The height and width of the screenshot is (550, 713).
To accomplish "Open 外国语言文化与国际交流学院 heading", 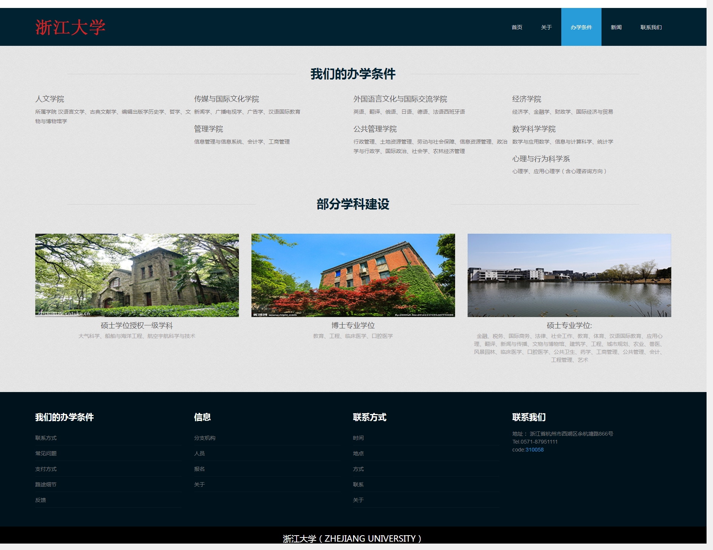I will tap(400, 99).
